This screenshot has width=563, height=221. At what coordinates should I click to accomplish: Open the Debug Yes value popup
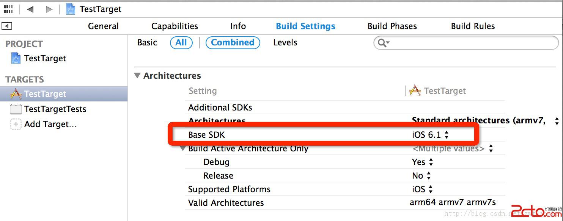(422, 162)
